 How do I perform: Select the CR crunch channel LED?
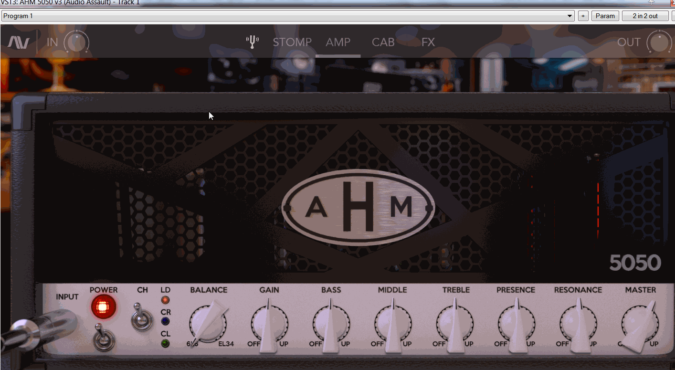[x=165, y=321]
